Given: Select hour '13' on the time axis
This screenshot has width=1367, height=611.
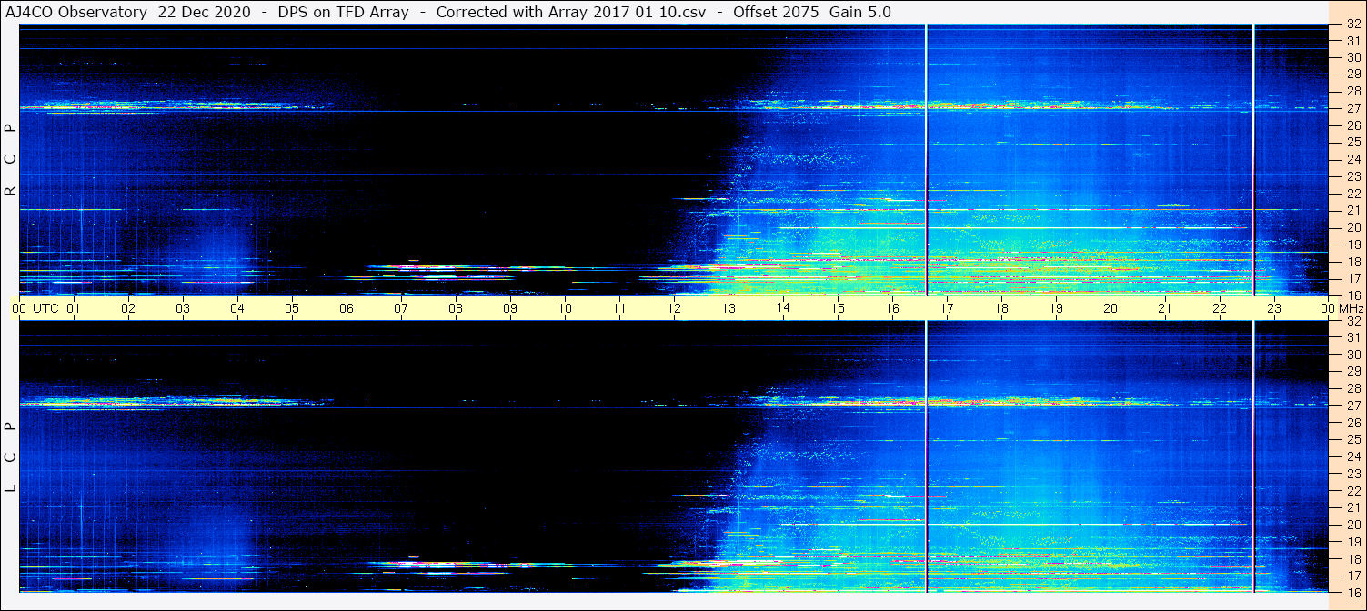Looking at the screenshot, I should (x=729, y=308).
